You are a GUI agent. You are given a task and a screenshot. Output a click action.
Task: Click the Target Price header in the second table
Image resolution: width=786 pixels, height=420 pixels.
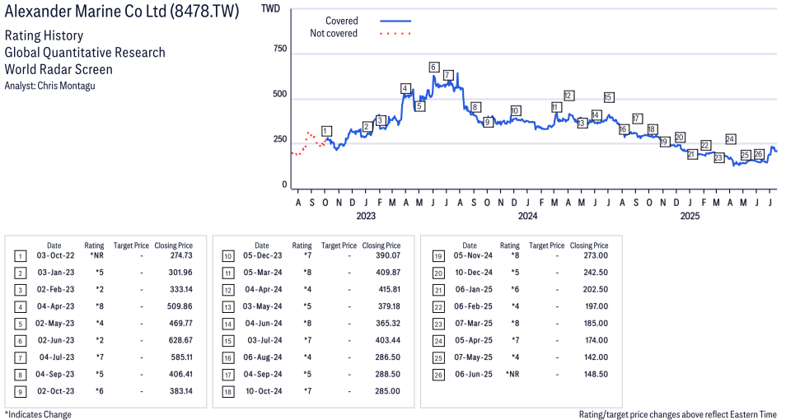(x=339, y=245)
